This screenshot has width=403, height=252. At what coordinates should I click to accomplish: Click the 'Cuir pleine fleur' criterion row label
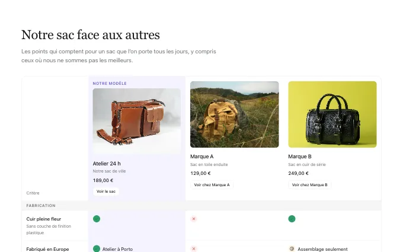pyautogui.click(x=44, y=219)
